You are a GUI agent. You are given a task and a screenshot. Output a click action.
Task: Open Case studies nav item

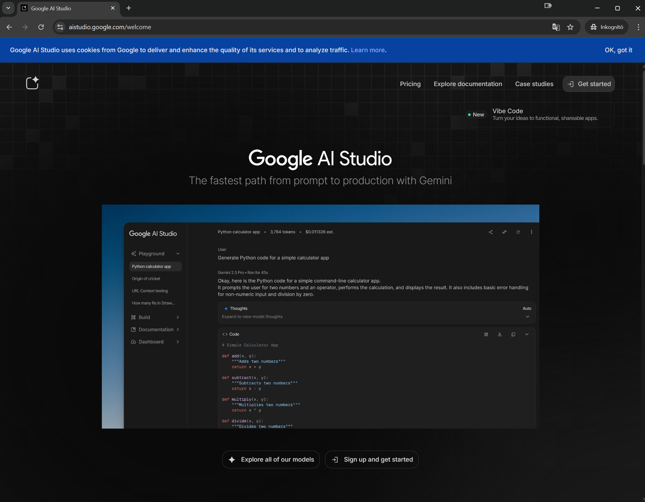point(534,84)
